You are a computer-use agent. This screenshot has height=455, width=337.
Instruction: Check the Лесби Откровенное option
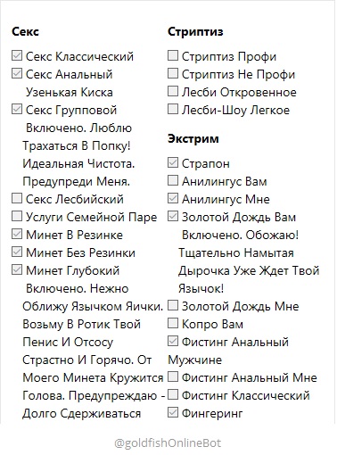(x=173, y=91)
